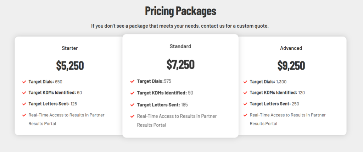Image resolution: width=363 pixels, height=152 pixels.
Task: Click checkmark beside Starter Target KDMs Identified
Action: coord(24,93)
